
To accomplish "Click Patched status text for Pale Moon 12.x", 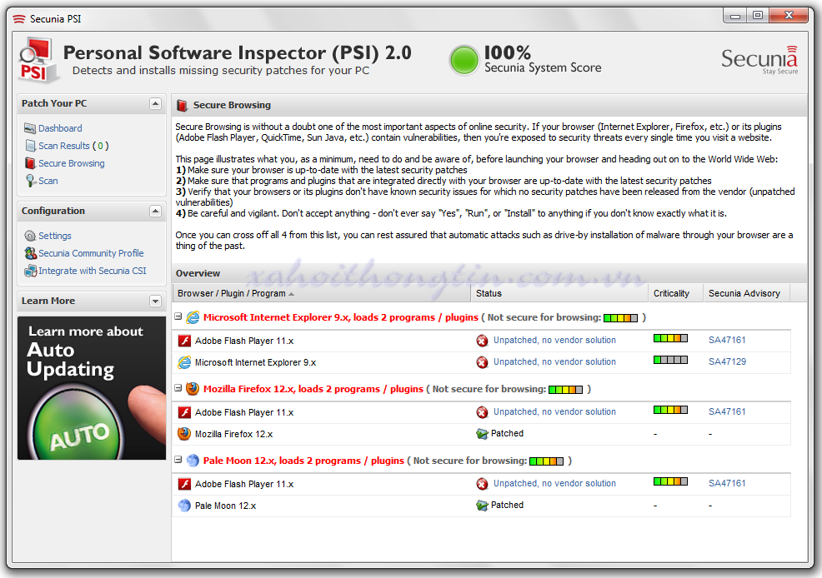I will [507, 506].
